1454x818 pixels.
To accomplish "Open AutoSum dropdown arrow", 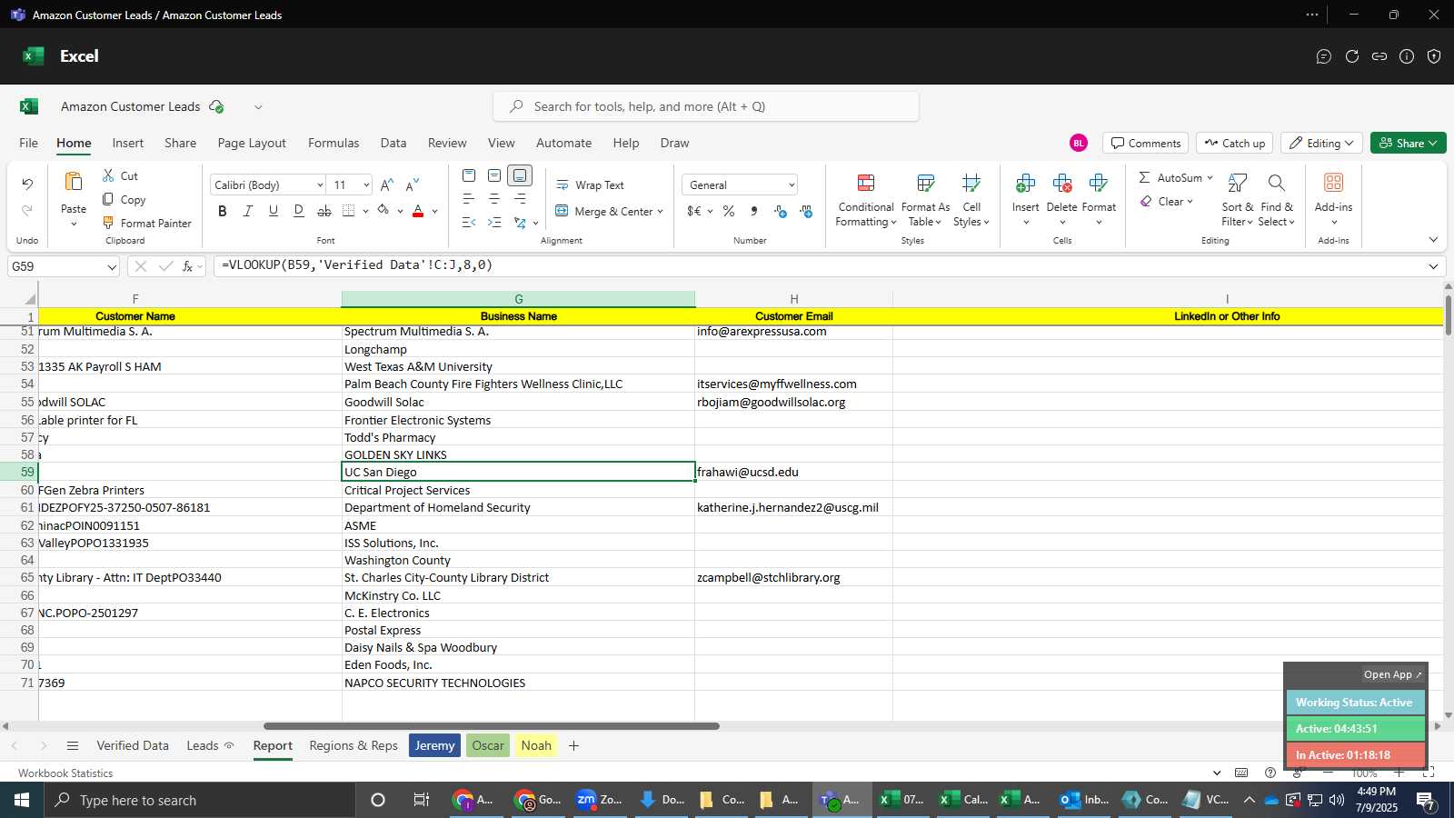I will pyautogui.click(x=1210, y=178).
